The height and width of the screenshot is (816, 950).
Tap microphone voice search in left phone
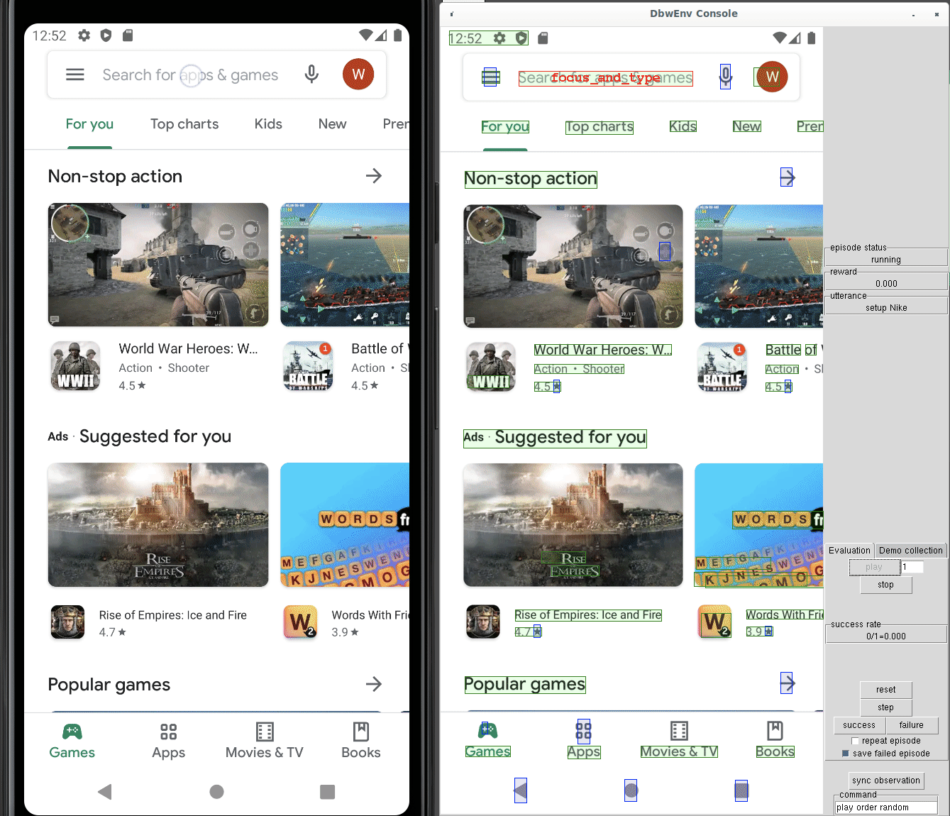click(311, 75)
